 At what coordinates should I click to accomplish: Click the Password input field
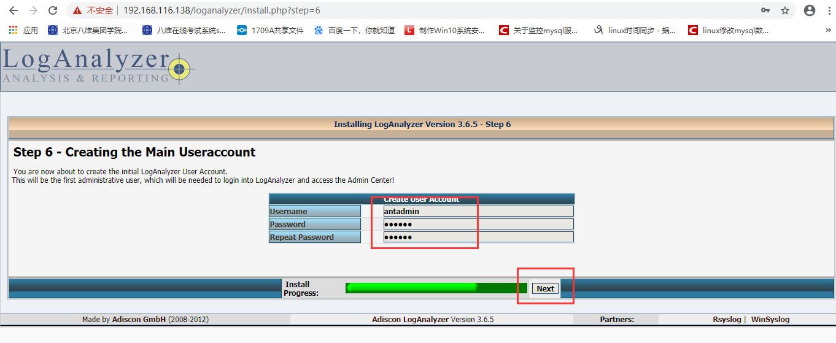[x=479, y=224]
